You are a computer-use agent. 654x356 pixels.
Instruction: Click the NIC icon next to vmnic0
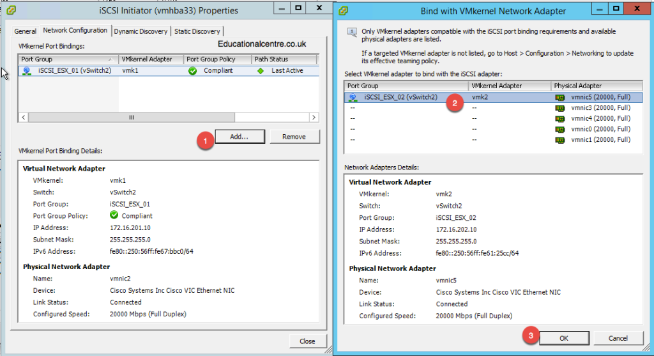tap(559, 129)
